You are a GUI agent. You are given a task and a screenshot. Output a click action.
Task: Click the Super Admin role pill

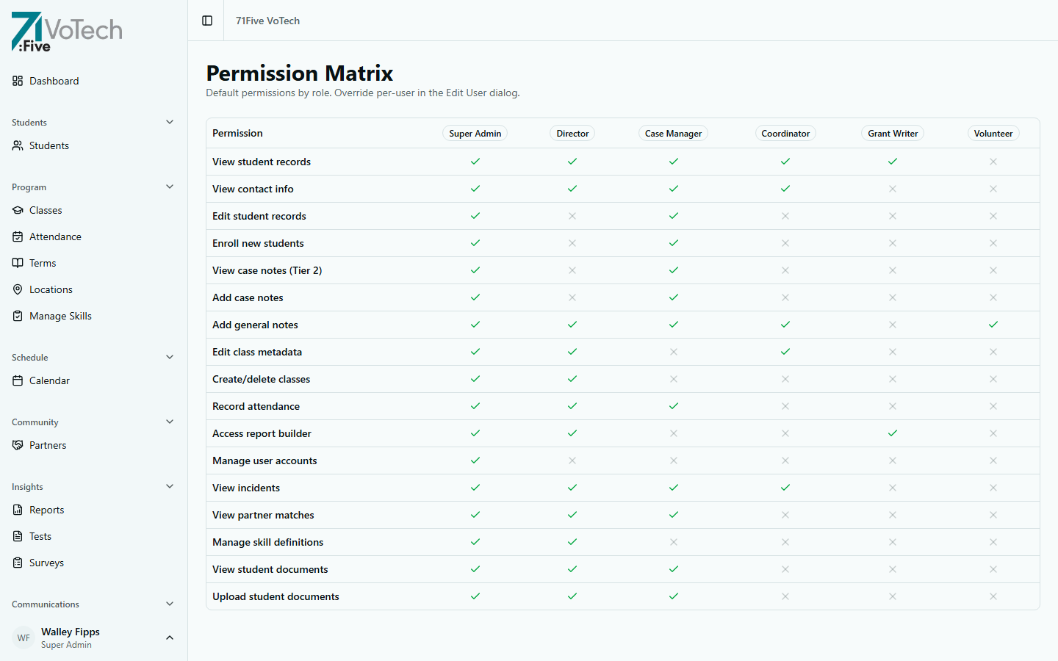tap(475, 133)
